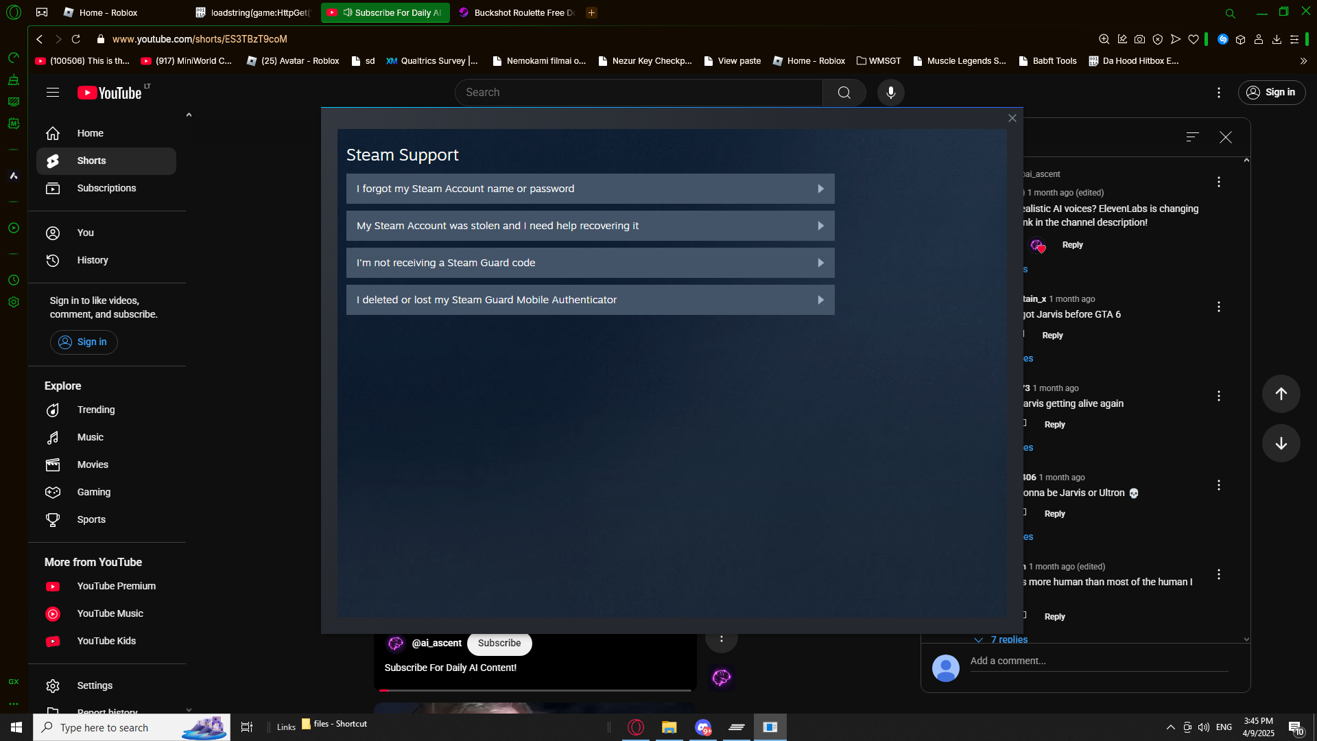The height and width of the screenshot is (741, 1317).
Task: Expand 'I forgot my Steam Account name or password'
Action: (591, 189)
